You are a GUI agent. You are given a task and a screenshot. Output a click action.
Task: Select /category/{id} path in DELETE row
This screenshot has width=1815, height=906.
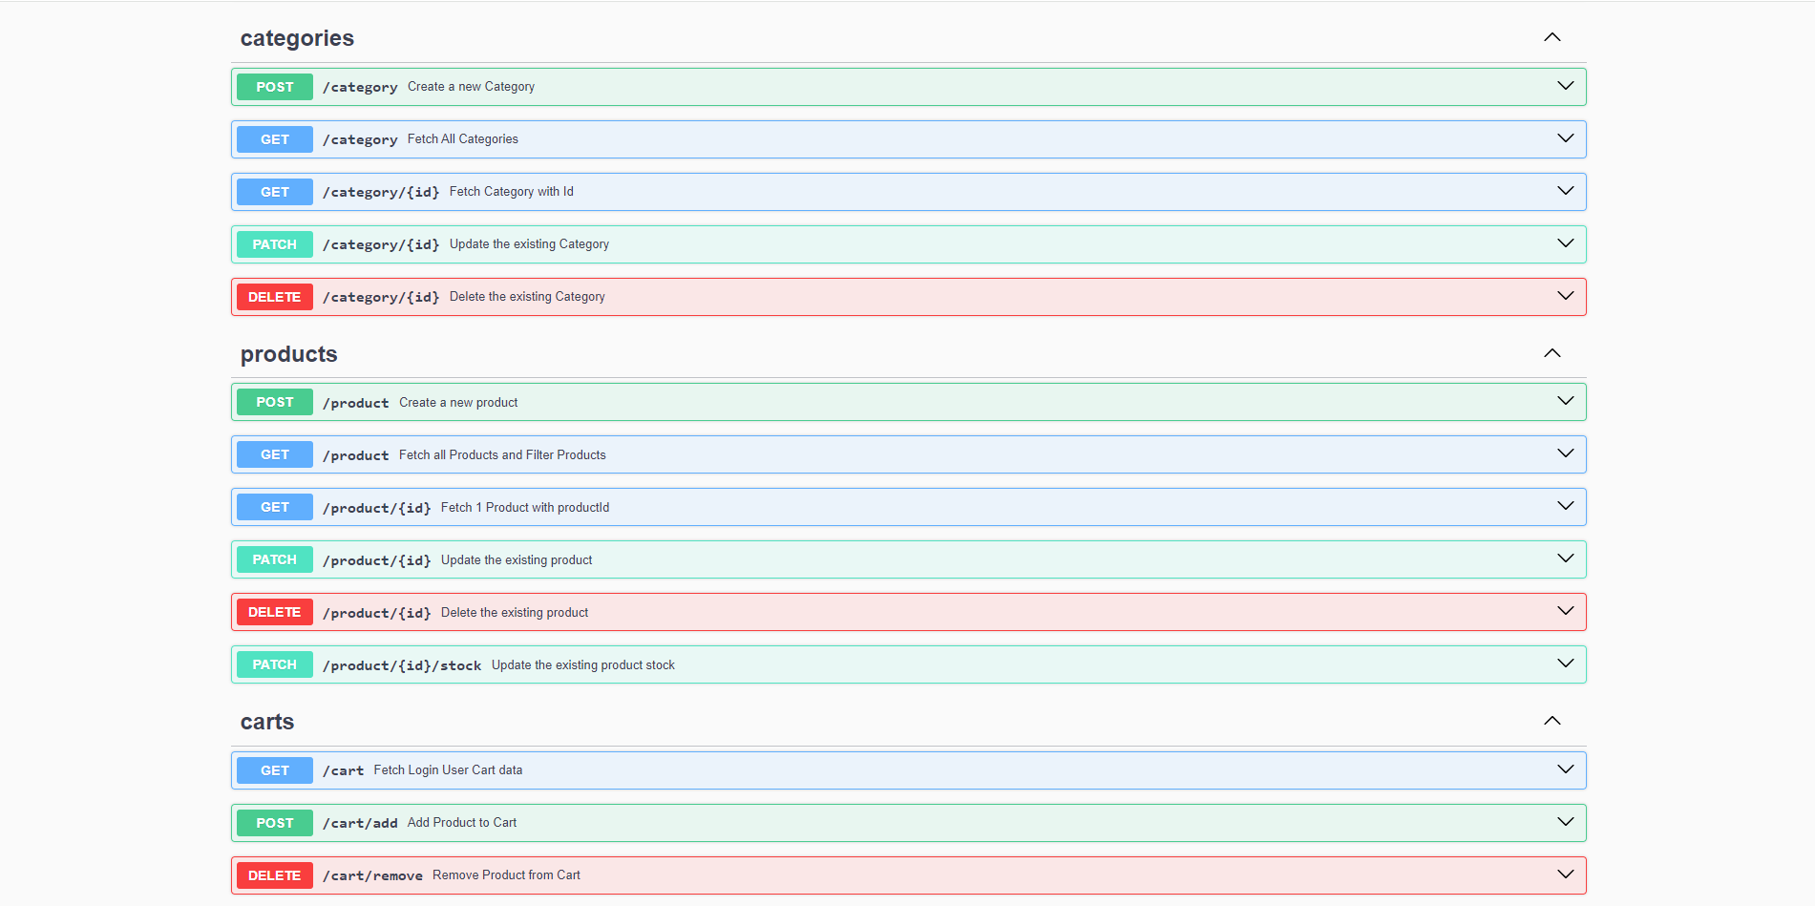click(381, 297)
